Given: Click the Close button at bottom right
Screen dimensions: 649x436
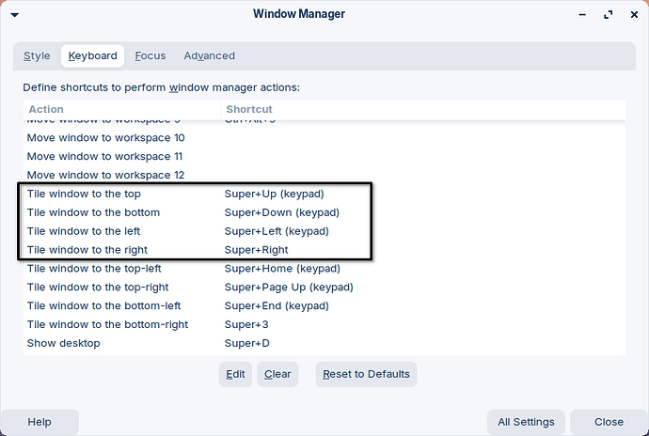Looking at the screenshot, I should coord(609,423).
